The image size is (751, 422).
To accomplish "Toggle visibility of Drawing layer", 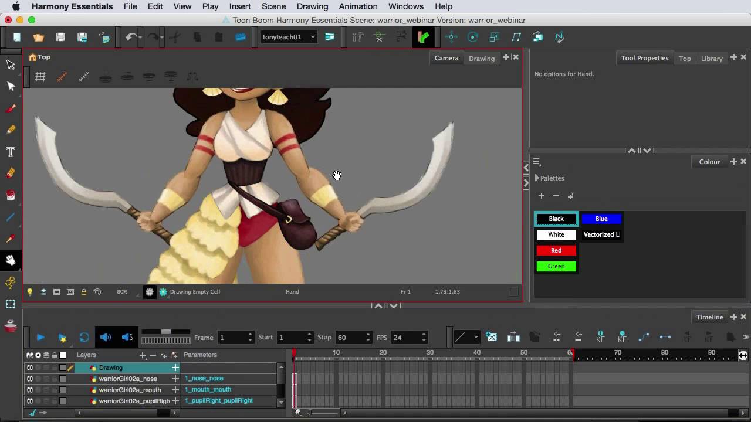I will 29,367.
